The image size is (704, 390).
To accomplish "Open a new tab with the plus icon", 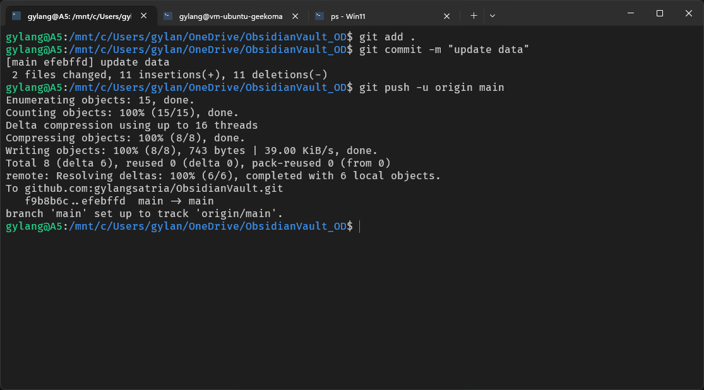I will [474, 16].
